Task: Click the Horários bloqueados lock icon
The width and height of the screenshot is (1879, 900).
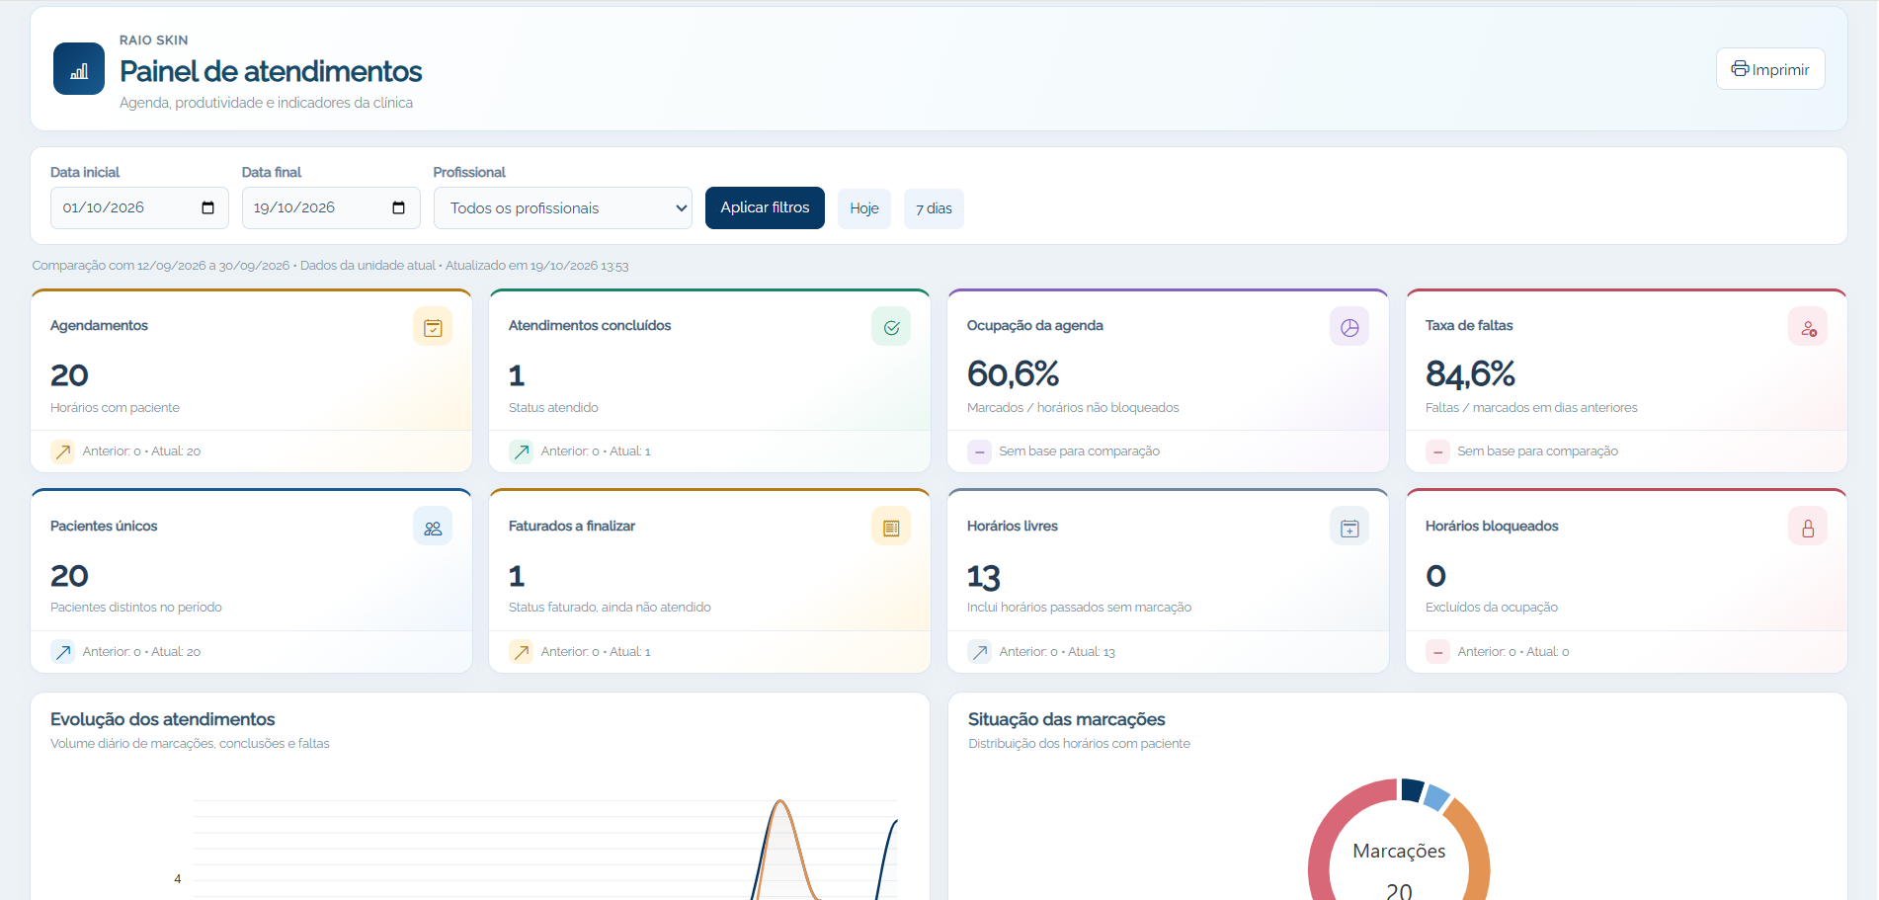Action: [1808, 528]
